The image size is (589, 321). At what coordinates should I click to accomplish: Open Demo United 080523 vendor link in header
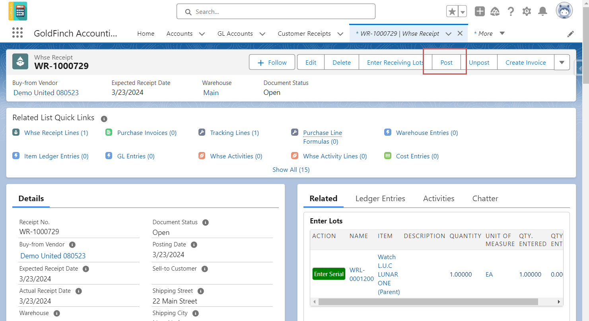point(46,93)
